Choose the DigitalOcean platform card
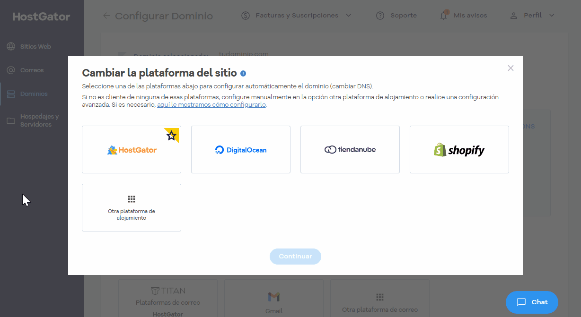The width and height of the screenshot is (581, 317). click(x=241, y=149)
